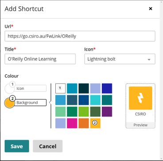This screenshot has width=163, height=161.
Task: Select the Background colour option
Action: [x=26, y=103]
